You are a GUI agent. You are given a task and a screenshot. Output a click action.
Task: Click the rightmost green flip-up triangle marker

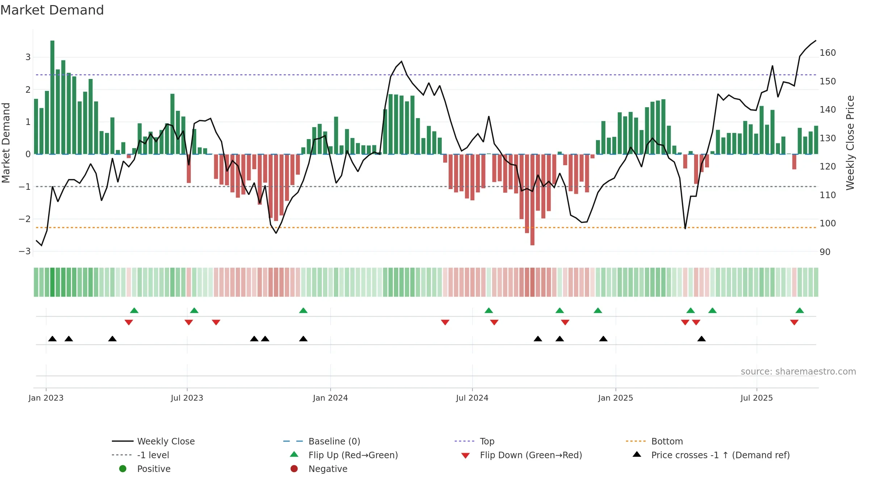[x=800, y=310]
